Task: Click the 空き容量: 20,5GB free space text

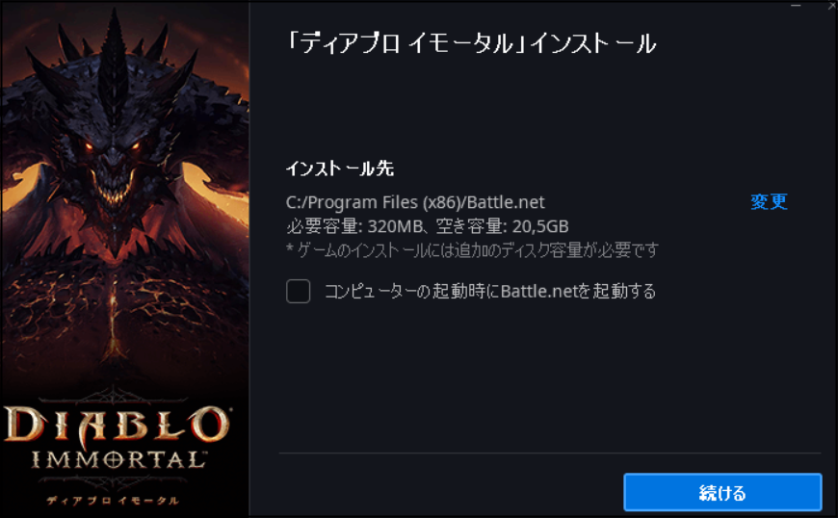Action: point(503,226)
